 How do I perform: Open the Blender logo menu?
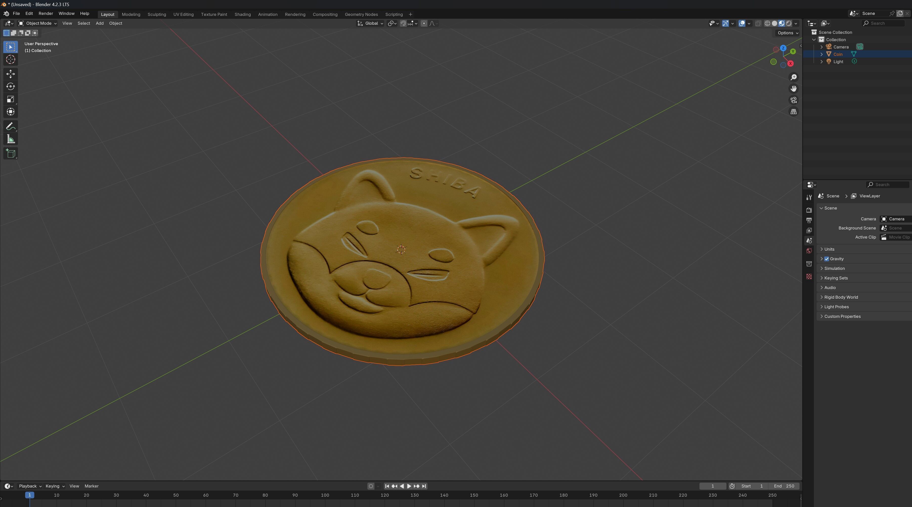pos(6,13)
